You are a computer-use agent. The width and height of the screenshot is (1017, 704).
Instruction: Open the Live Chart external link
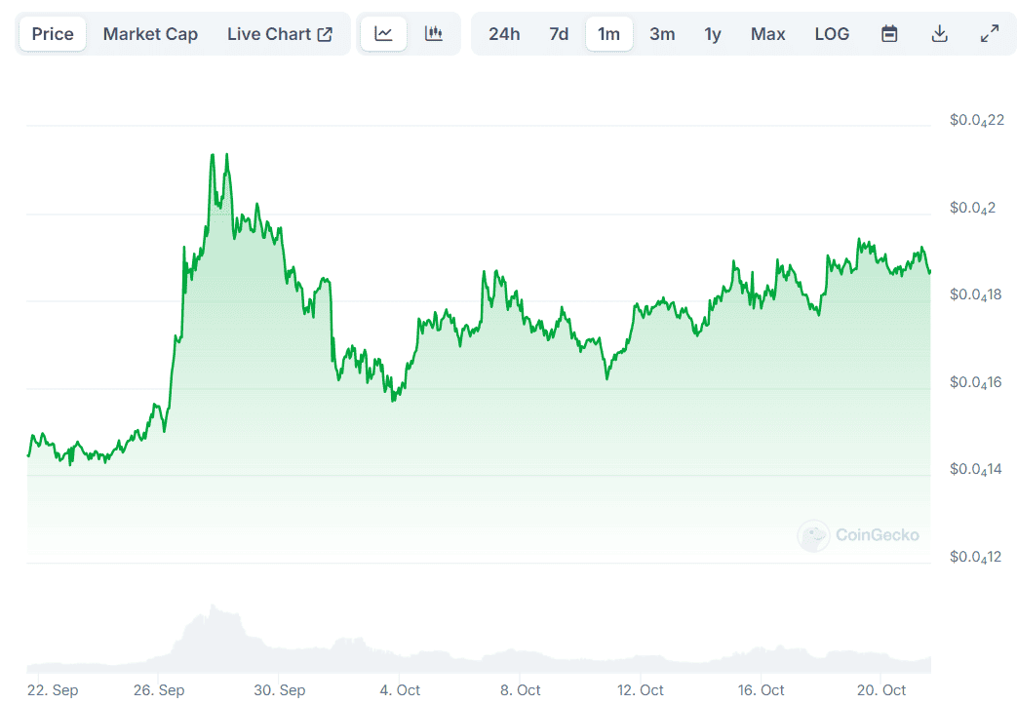pyautogui.click(x=280, y=34)
